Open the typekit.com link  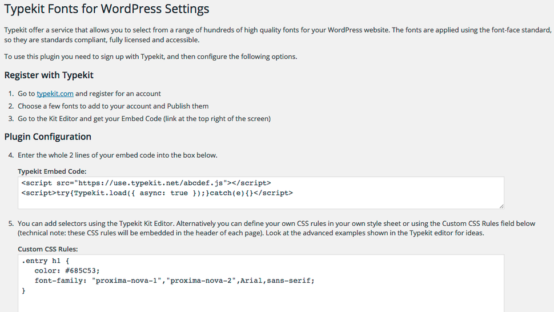(x=55, y=94)
